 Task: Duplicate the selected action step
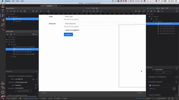[x=11, y=34]
